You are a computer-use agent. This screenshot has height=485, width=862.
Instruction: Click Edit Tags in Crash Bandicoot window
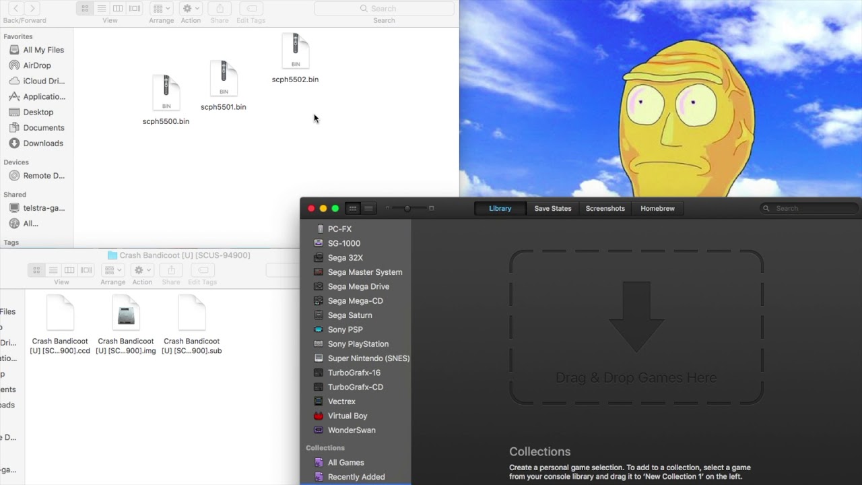203,270
